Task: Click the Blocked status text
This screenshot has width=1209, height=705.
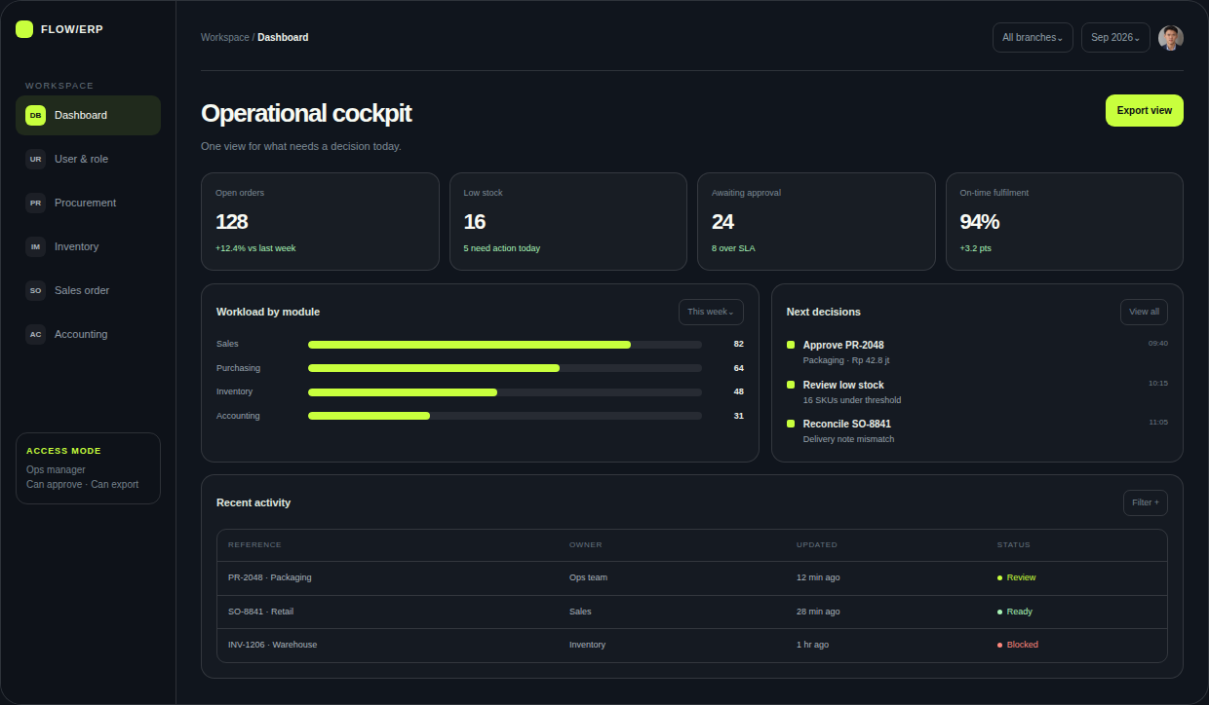Action: [1023, 645]
